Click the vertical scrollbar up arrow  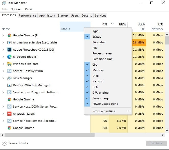point(167,34)
